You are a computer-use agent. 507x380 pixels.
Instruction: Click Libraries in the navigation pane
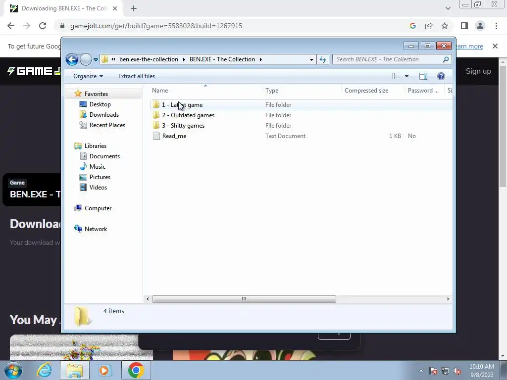click(96, 146)
